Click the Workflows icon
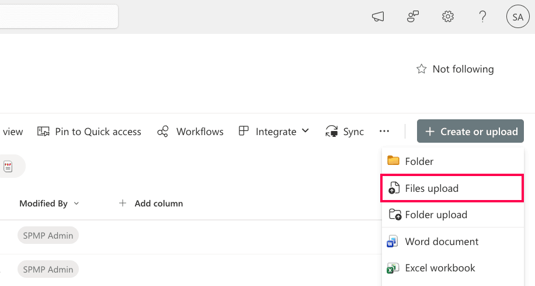The height and width of the screenshot is (286, 535). point(163,132)
